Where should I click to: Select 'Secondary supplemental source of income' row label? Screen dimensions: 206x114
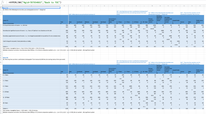[31, 36]
